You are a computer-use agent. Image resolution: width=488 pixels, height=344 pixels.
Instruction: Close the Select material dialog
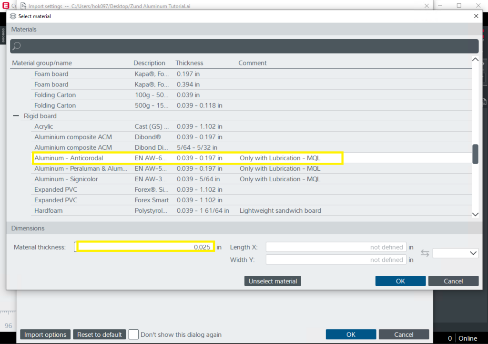[x=476, y=16]
